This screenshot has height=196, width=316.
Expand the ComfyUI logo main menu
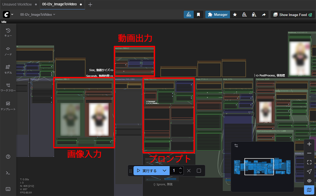point(8,14)
